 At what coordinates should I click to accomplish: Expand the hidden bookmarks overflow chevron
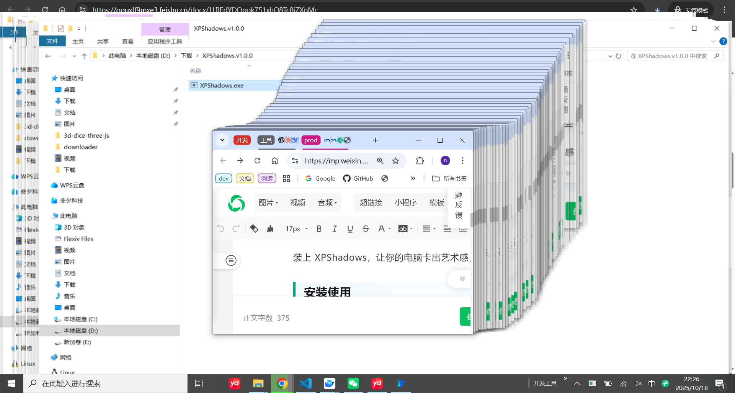[x=413, y=179]
